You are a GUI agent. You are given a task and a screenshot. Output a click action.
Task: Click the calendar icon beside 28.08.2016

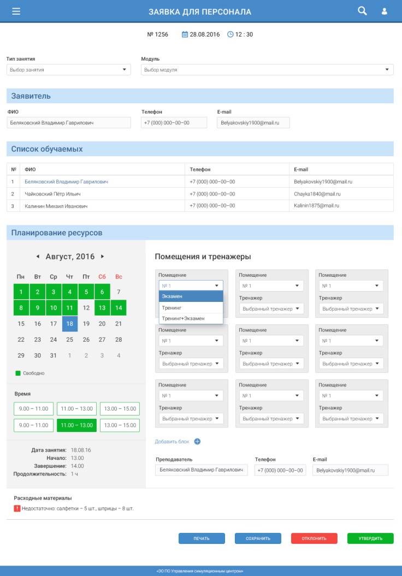pyautogui.click(x=185, y=34)
